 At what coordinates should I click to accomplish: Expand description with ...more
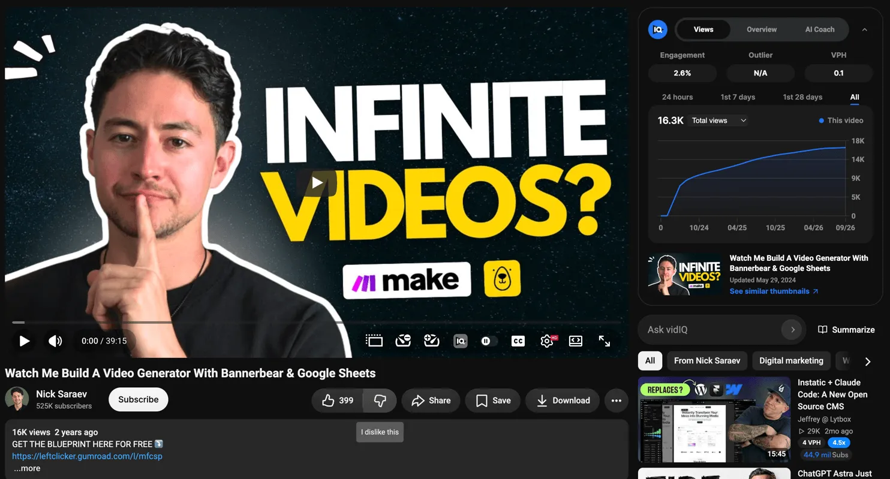tap(27, 468)
